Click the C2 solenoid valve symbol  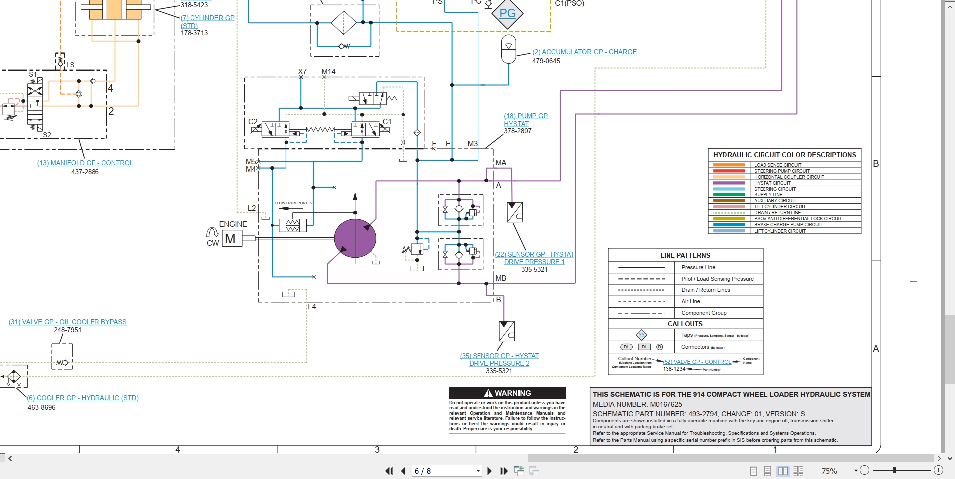tap(275, 129)
